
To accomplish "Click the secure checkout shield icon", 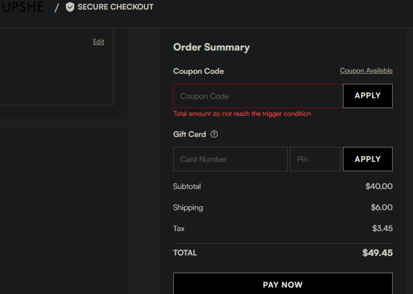I will (x=70, y=7).
